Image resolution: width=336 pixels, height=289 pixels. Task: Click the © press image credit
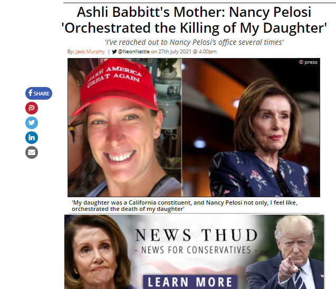[308, 62]
